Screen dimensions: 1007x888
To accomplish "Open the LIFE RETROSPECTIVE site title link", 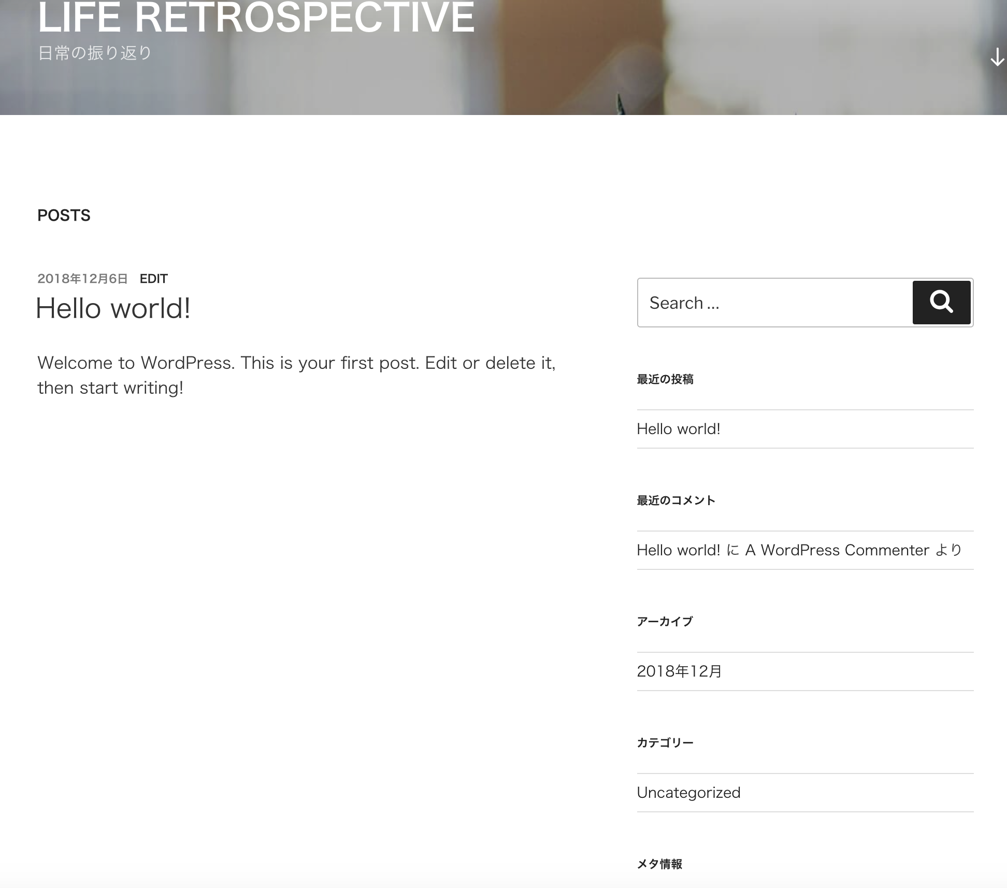I will 256,18.
